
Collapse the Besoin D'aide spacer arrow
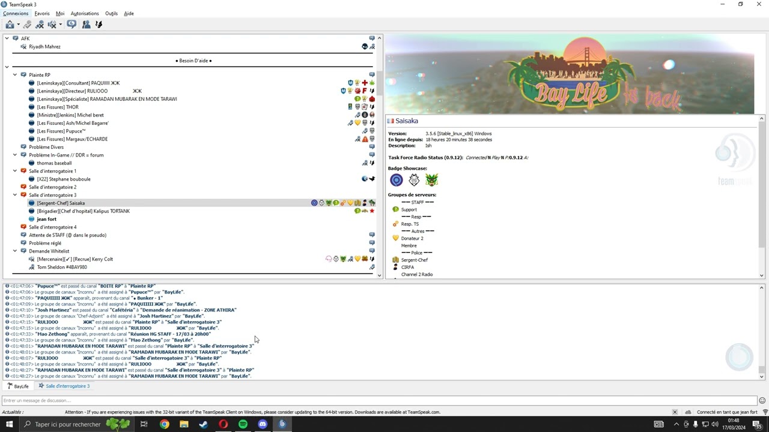pos(7,67)
